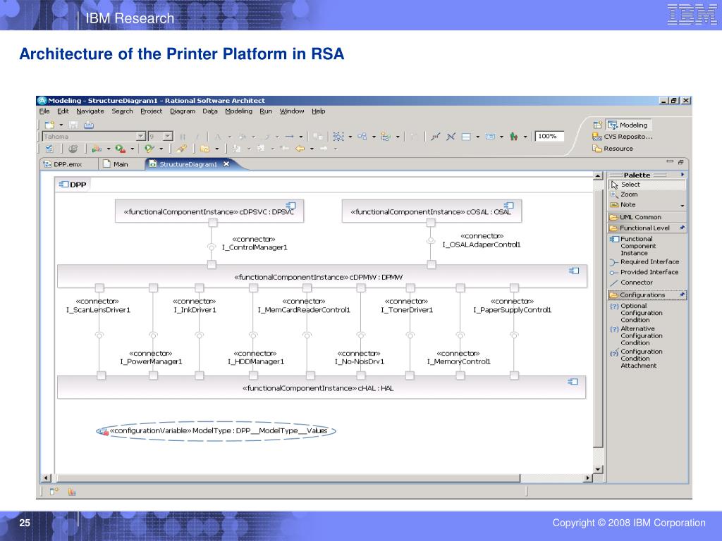
Task: Select the cOSAL : OSAL component
Action: pyautogui.click(x=432, y=211)
